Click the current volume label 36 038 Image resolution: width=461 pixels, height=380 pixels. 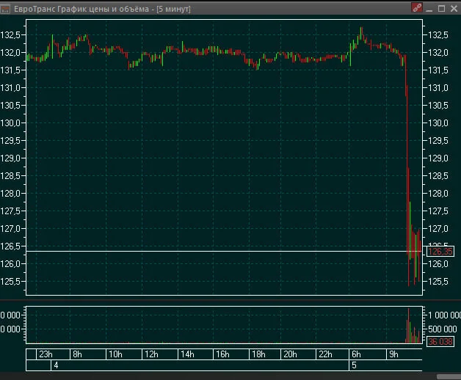coord(440,342)
